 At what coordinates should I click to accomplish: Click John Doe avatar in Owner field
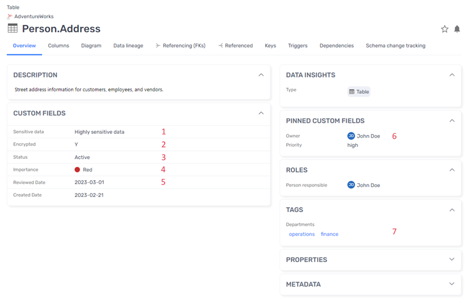coord(351,136)
